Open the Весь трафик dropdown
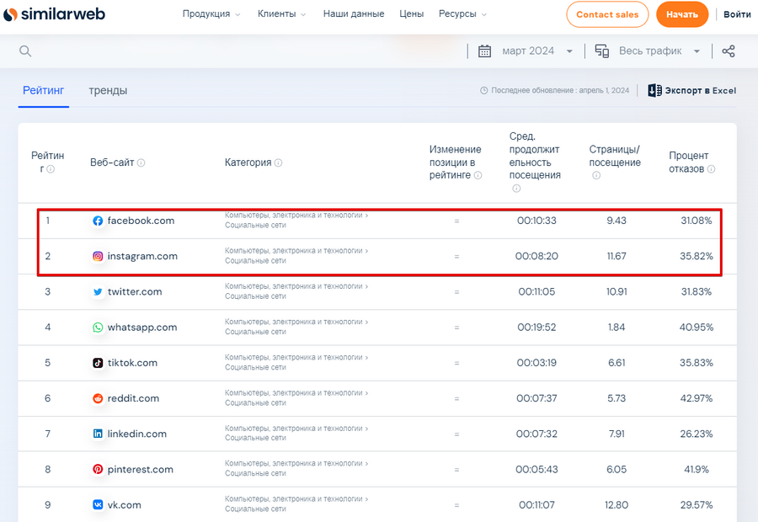 coord(659,51)
